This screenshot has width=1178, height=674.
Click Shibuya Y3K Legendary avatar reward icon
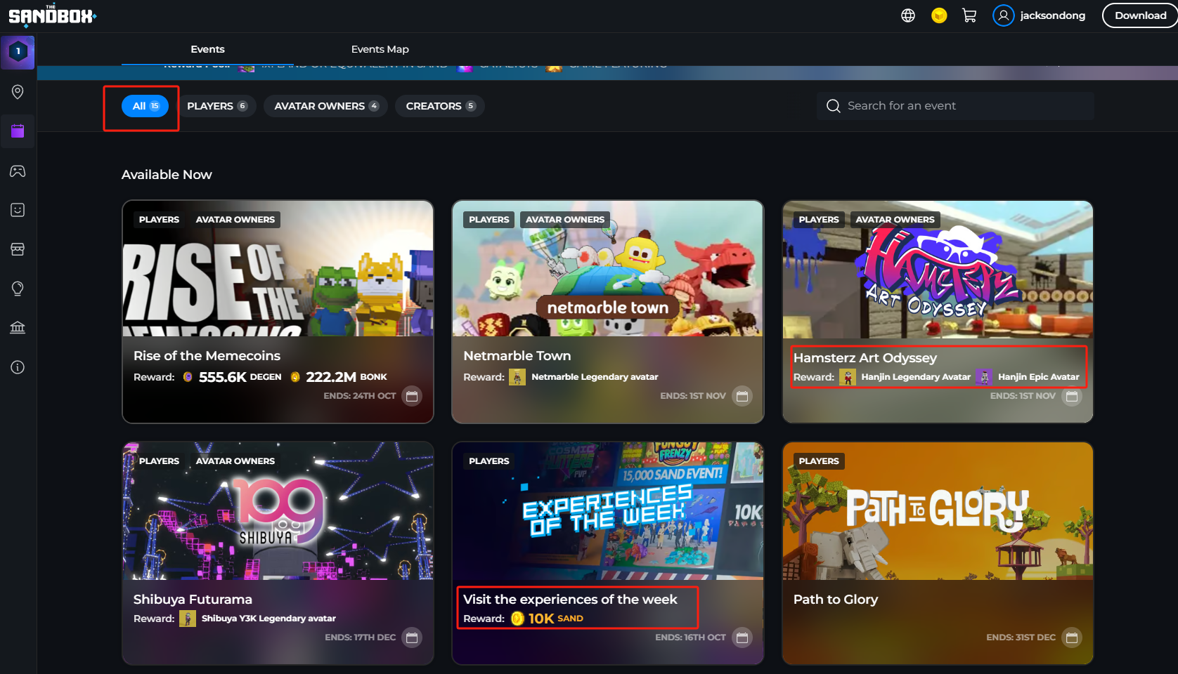[188, 619]
